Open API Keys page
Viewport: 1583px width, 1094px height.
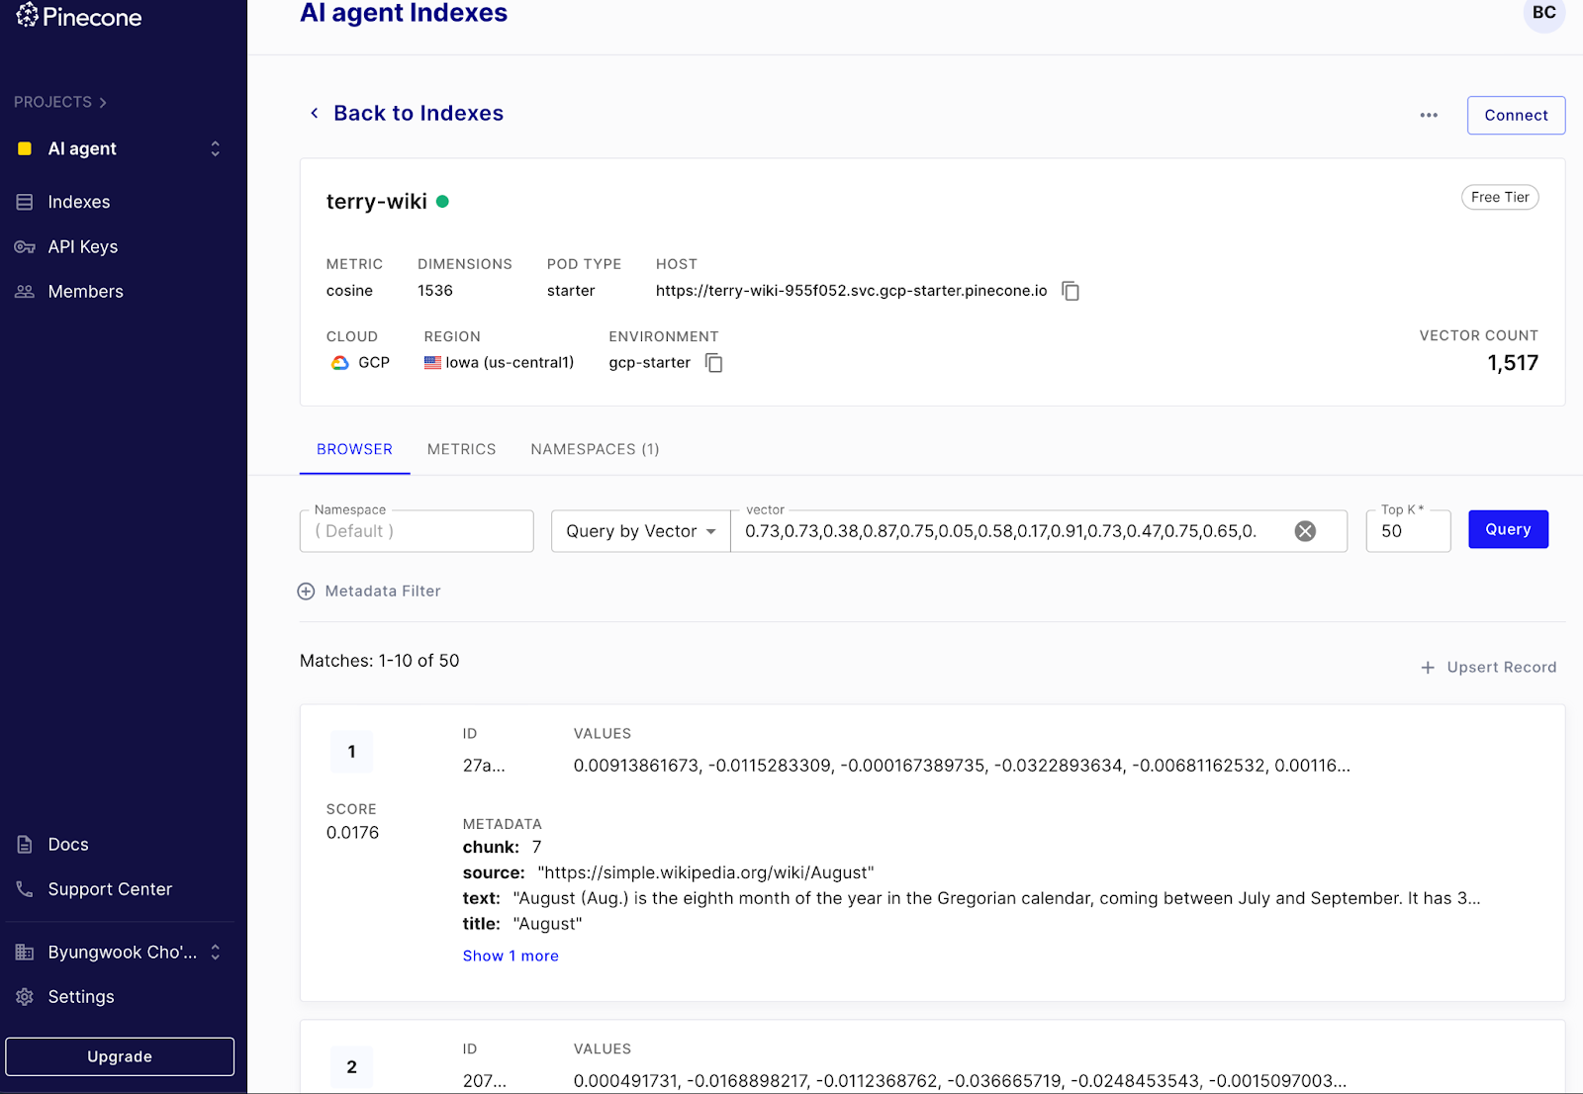click(83, 246)
